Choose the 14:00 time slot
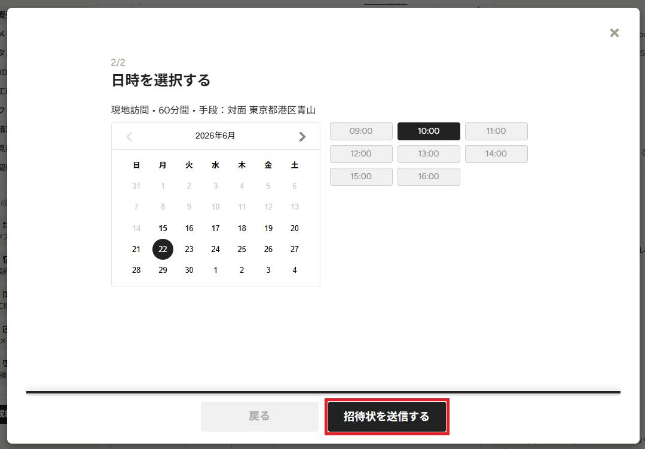Screen dimensions: 645x449 tap(496, 153)
